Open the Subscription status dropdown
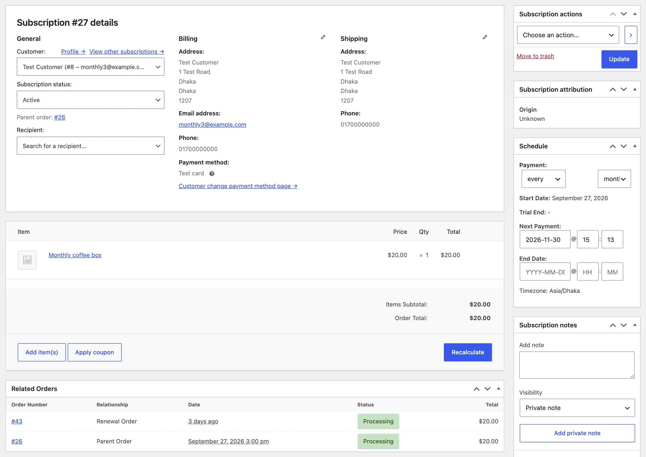646x457 pixels. pyautogui.click(x=91, y=100)
